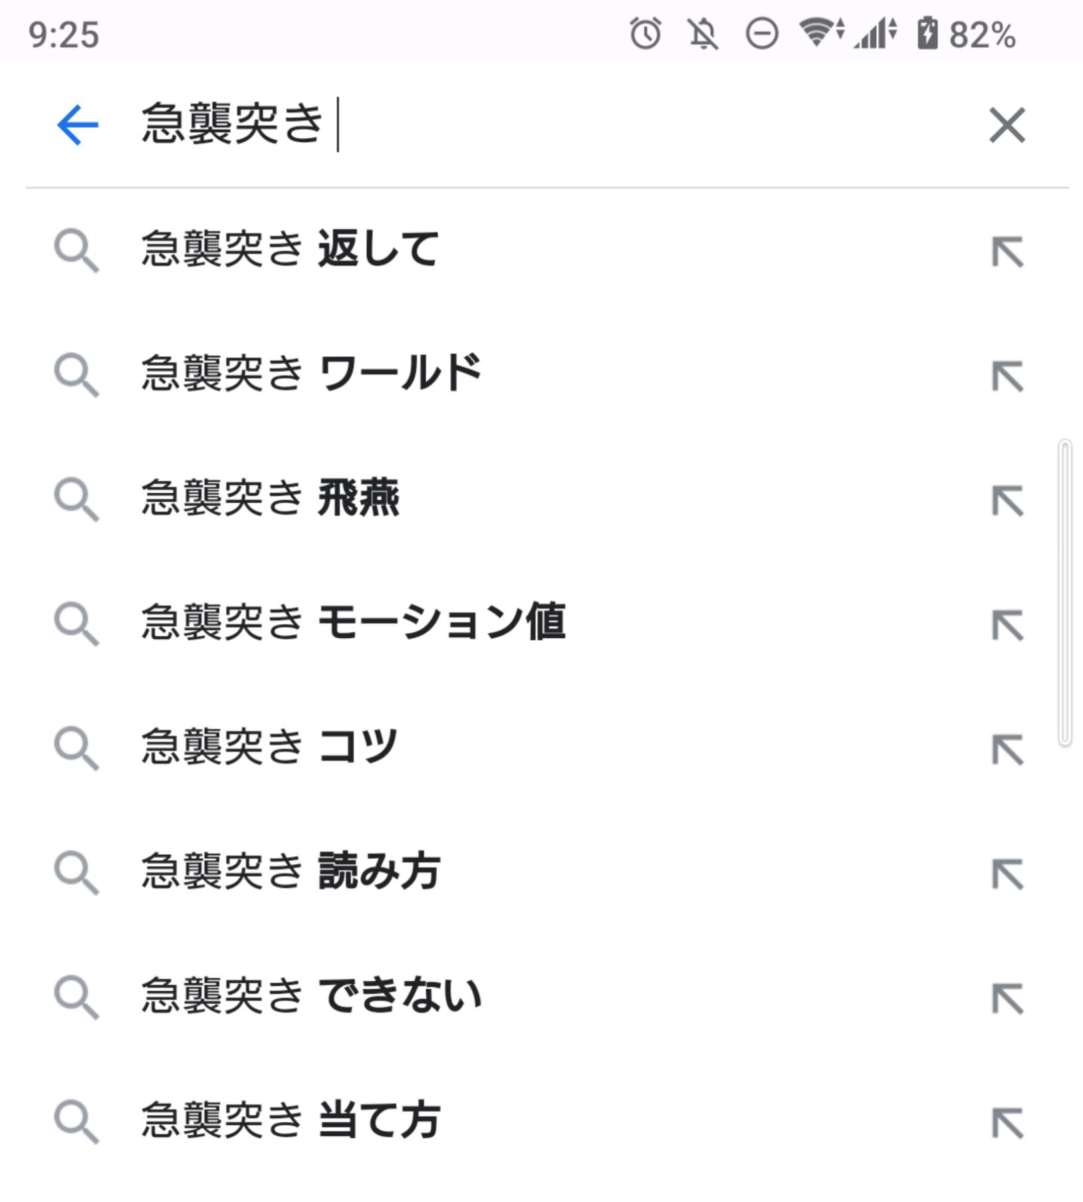Click the suggestions list scrollbar
Screen dimensions: 1083x1202
click(1064, 592)
